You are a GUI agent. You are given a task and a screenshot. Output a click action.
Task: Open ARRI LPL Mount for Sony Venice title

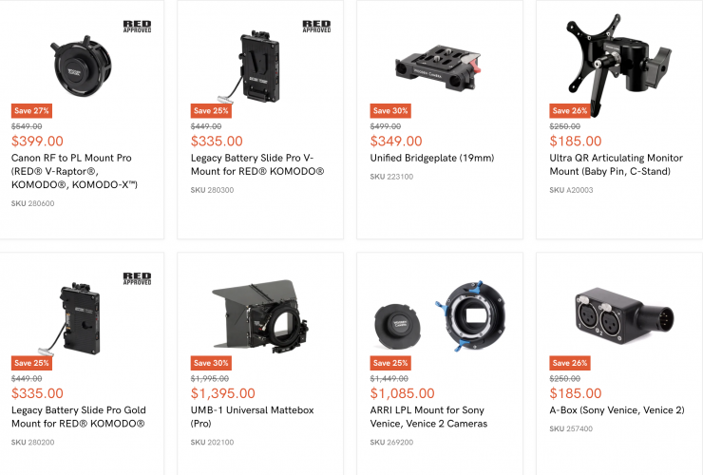coord(428,417)
